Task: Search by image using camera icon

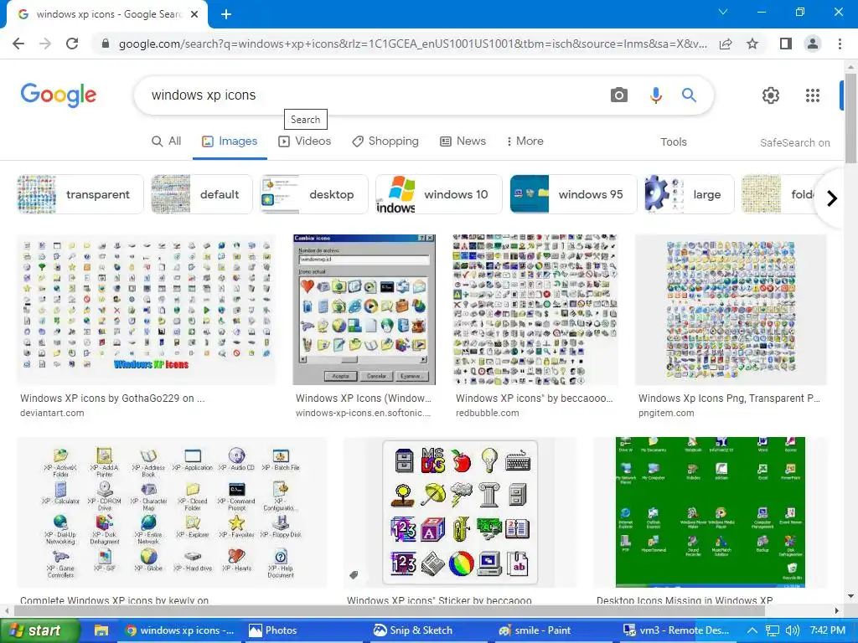Action: click(619, 95)
